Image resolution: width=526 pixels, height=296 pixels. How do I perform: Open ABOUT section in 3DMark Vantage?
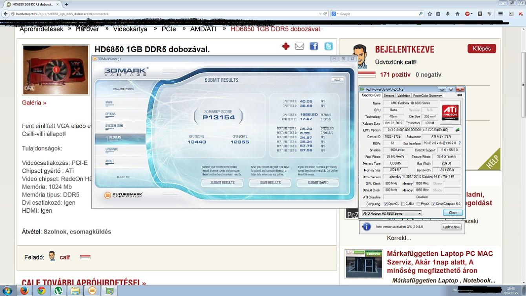[x=110, y=161]
